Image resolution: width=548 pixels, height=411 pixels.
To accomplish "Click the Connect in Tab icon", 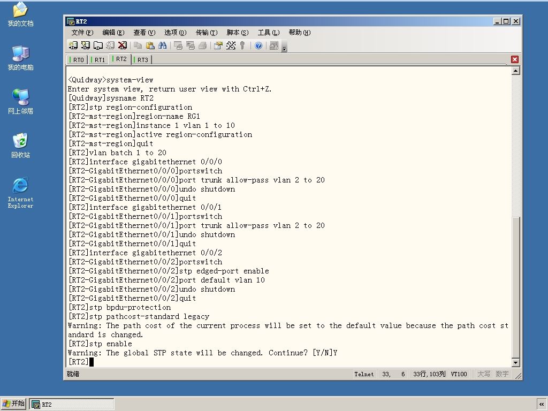I will [98, 45].
